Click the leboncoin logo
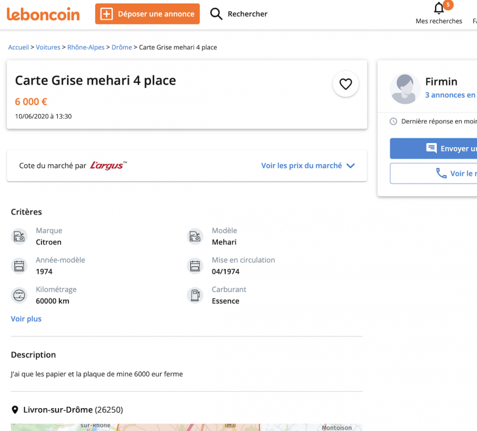The height and width of the screenshot is (431, 477). pyautogui.click(x=43, y=14)
